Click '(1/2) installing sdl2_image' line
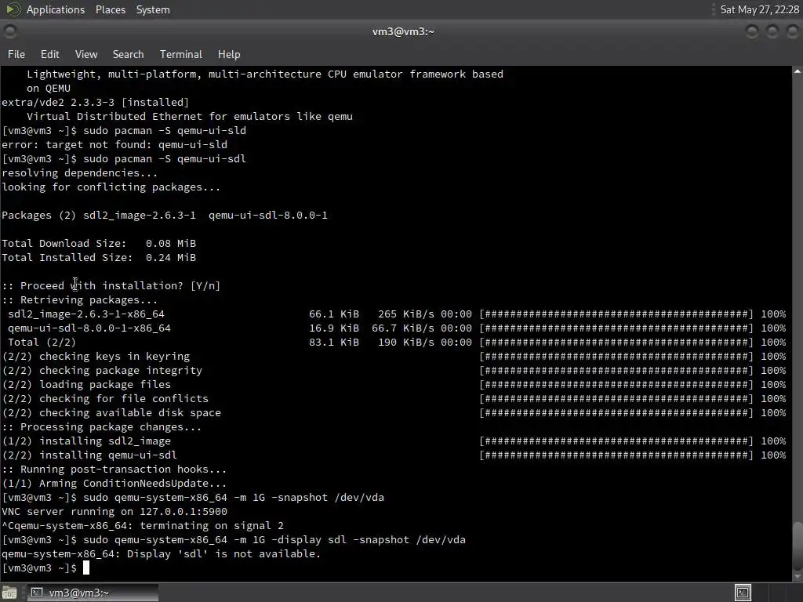This screenshot has height=602, width=803. tap(86, 441)
